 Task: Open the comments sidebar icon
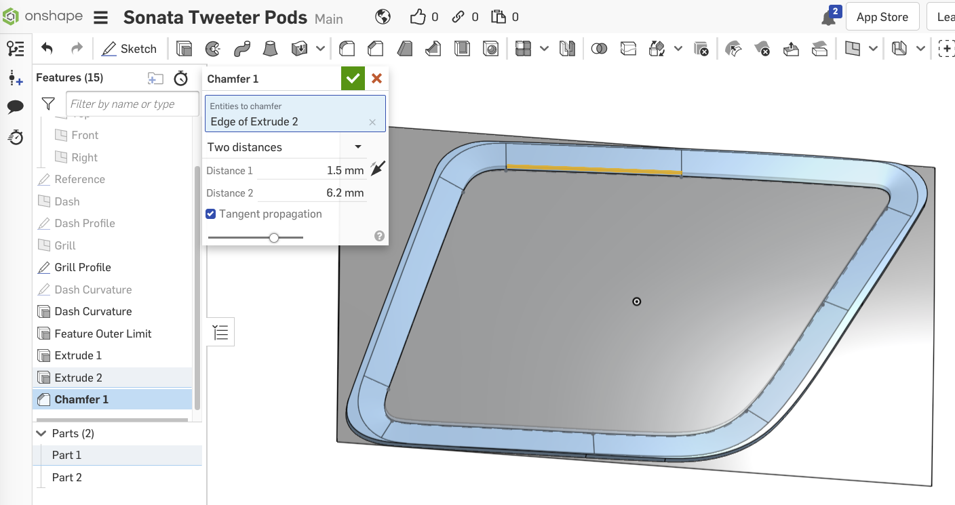(x=15, y=107)
